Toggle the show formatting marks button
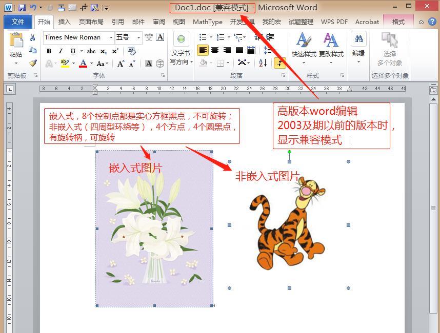 click(279, 63)
